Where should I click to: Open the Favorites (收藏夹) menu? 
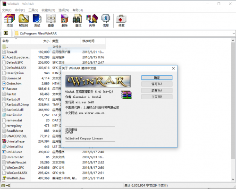(48, 10)
